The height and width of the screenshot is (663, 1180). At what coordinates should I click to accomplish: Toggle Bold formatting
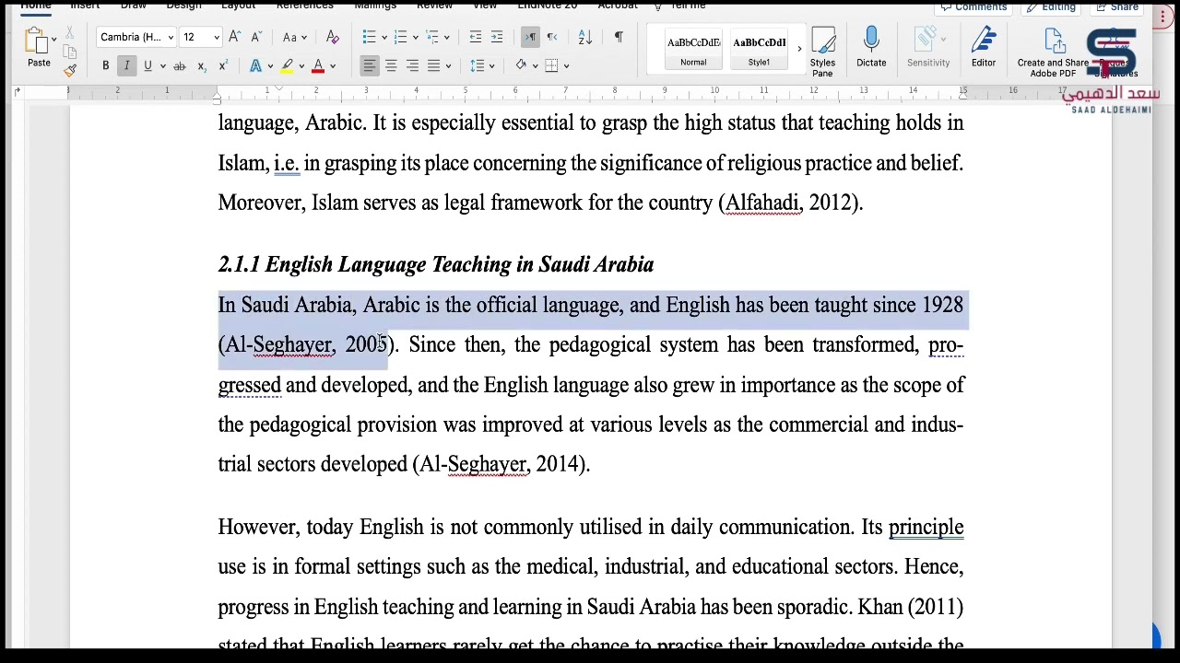[105, 65]
